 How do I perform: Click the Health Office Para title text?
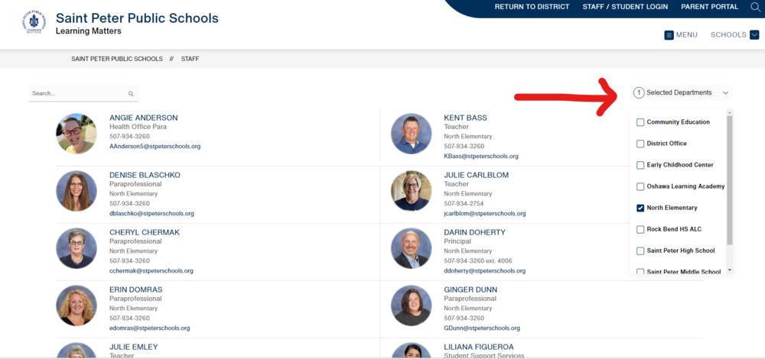click(138, 127)
